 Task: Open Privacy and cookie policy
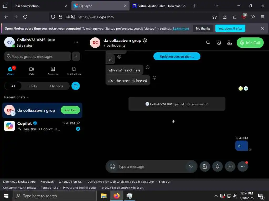pyautogui.click(x=80, y=188)
